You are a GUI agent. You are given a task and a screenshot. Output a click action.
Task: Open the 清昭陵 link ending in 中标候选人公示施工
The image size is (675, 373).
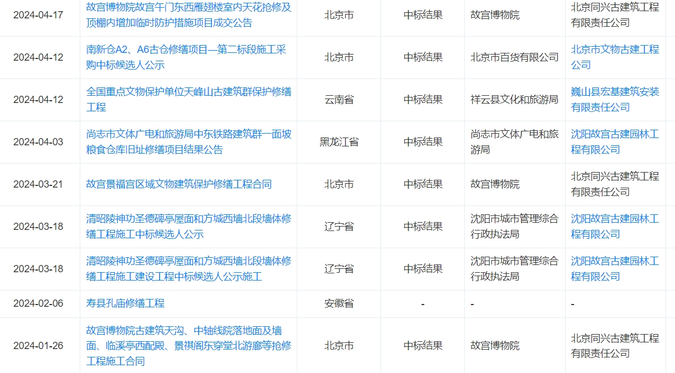click(189, 269)
